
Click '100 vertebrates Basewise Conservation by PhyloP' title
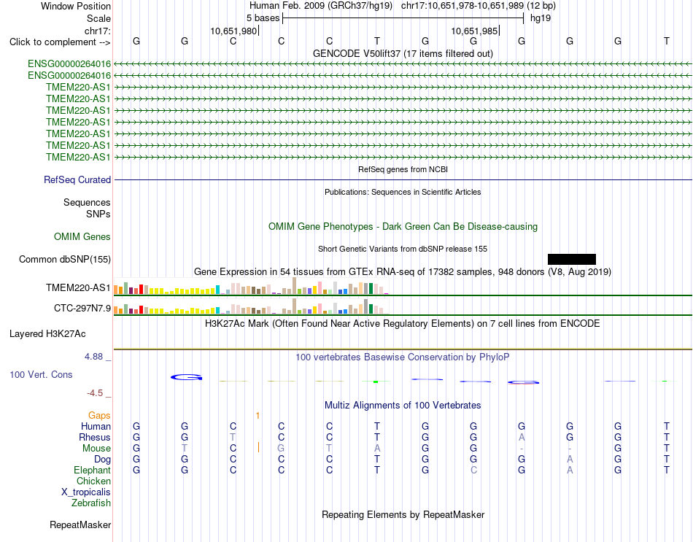tap(403, 357)
